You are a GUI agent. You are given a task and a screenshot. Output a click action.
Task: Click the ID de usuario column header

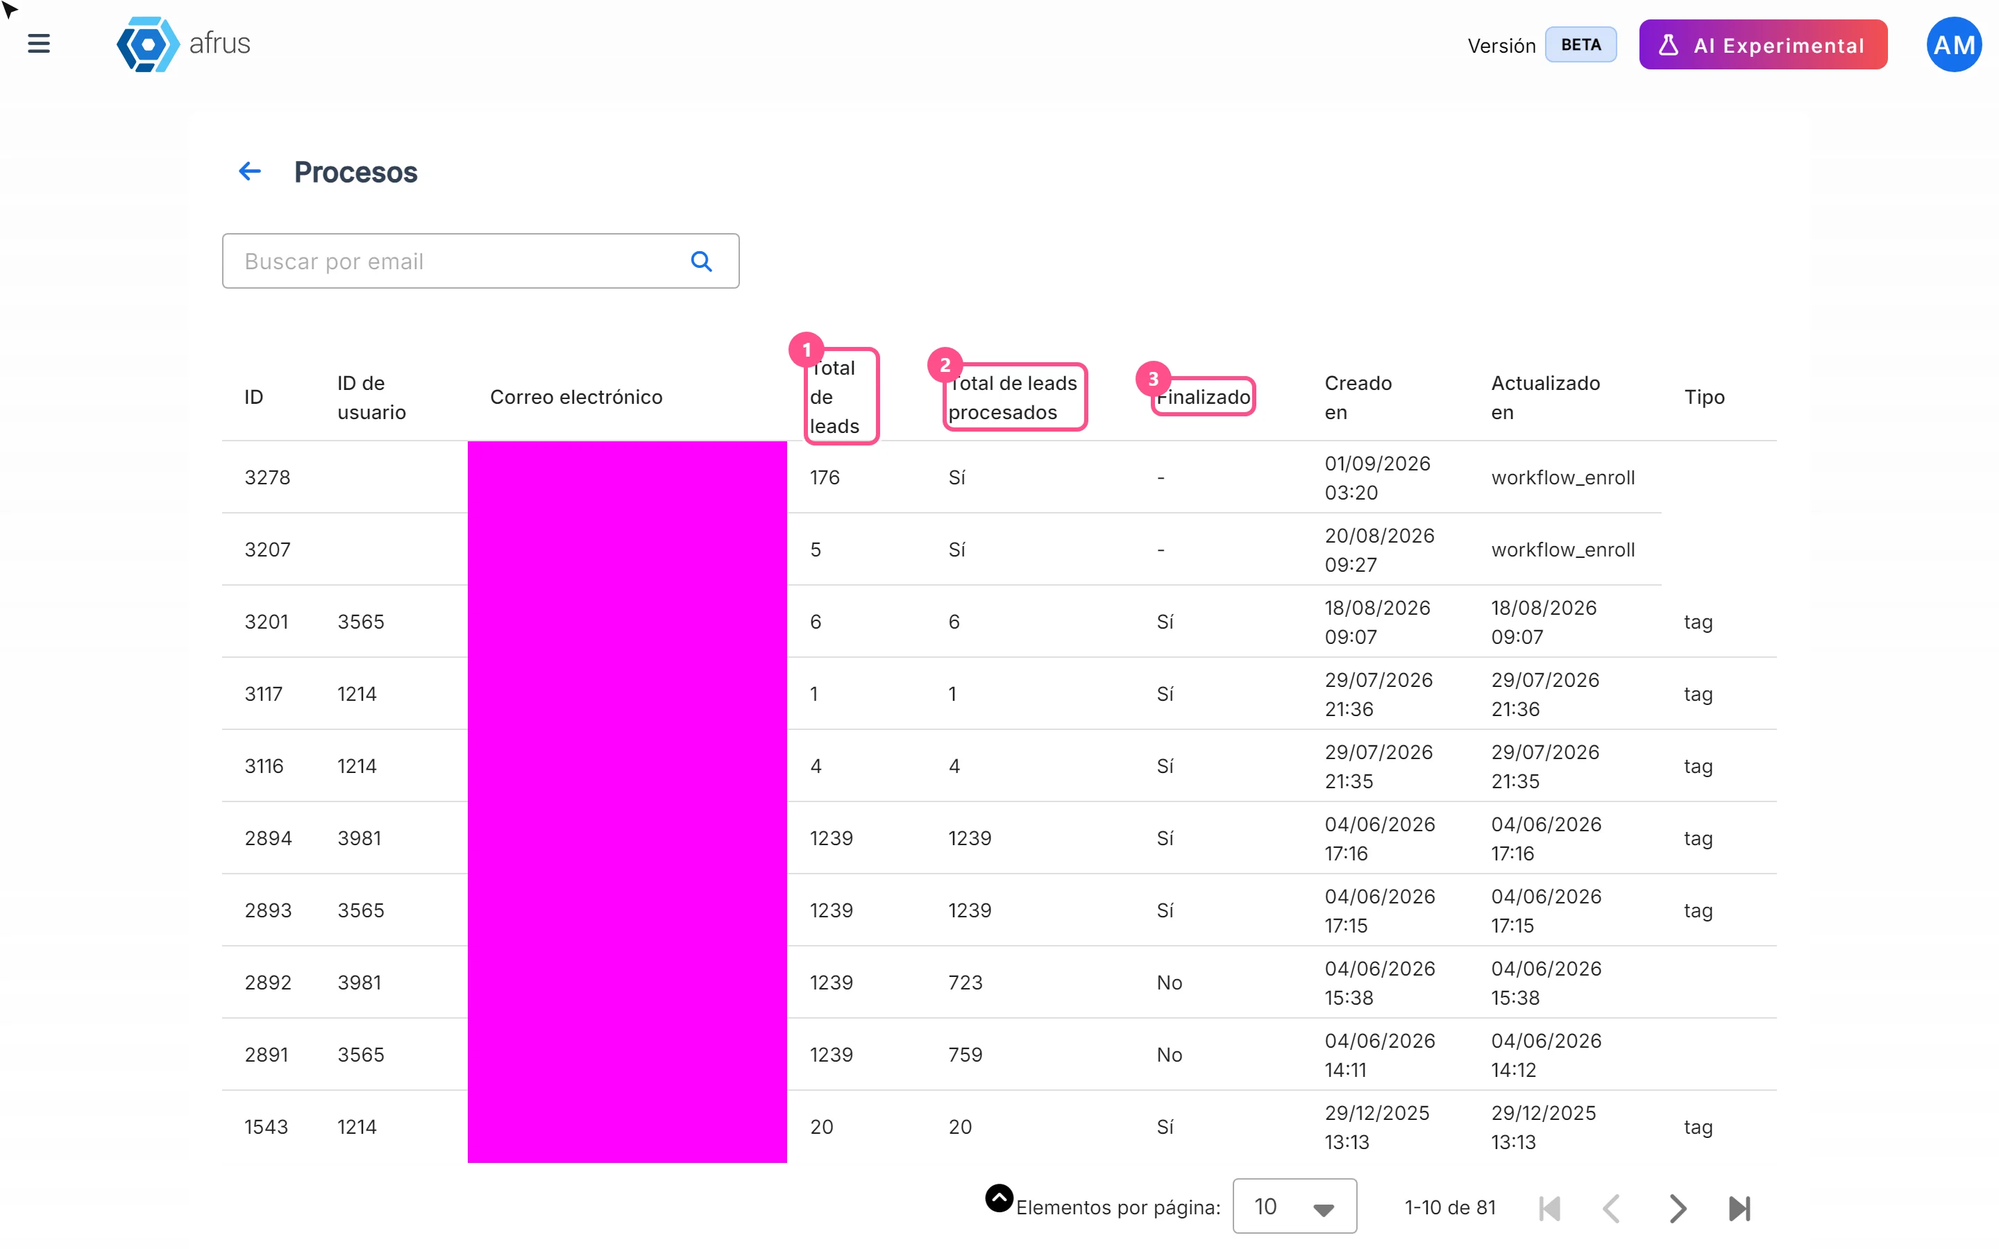click(x=372, y=398)
